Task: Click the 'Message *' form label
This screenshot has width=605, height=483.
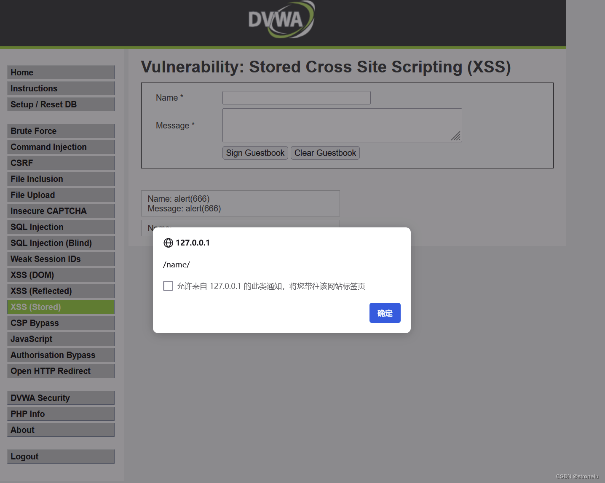Action: coord(175,125)
